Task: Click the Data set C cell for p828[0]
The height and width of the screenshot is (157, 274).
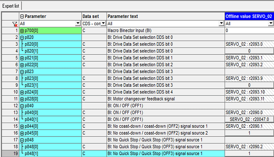Action: pos(94,99)
